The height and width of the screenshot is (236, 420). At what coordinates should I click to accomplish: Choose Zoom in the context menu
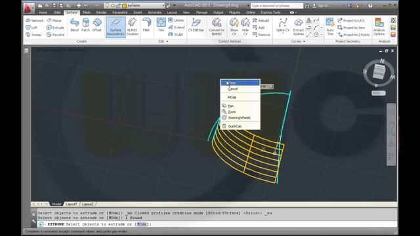point(240,112)
